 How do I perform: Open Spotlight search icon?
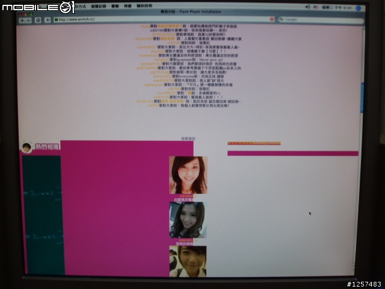click(359, 8)
